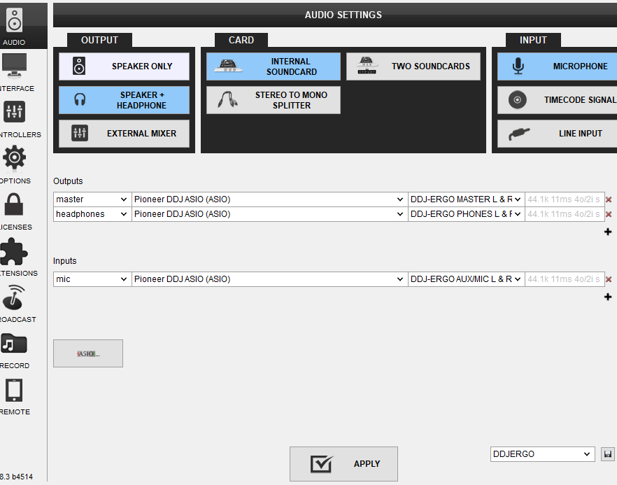
Task: Open the DDJERGO config preset dropdown
Action: (x=542, y=454)
